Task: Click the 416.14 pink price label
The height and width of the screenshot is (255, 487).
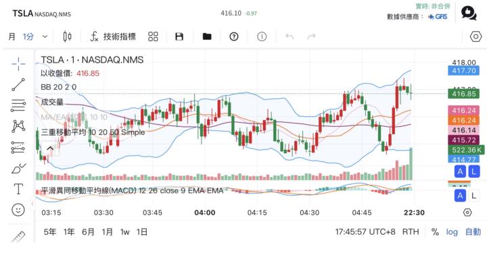Action: pos(464,130)
